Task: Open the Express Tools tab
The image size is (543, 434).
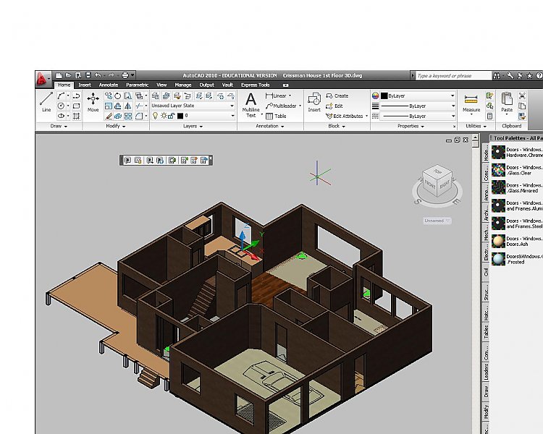Action: tap(254, 85)
